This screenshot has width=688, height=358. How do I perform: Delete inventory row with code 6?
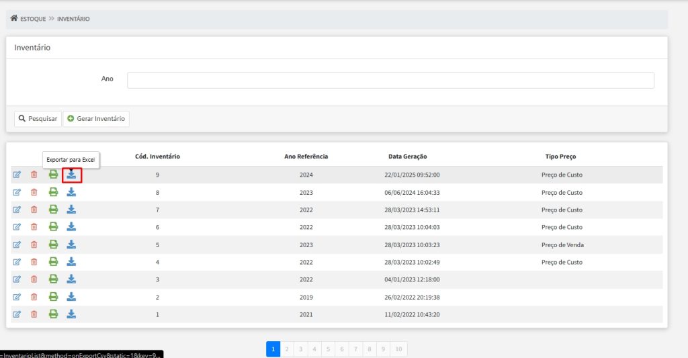tap(34, 227)
